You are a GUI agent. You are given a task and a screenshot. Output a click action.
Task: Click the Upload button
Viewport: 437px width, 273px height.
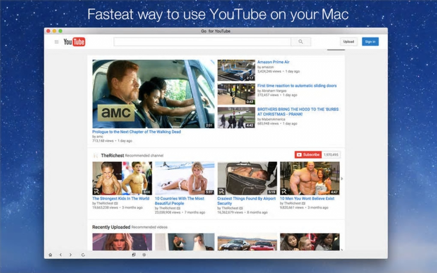coord(349,42)
